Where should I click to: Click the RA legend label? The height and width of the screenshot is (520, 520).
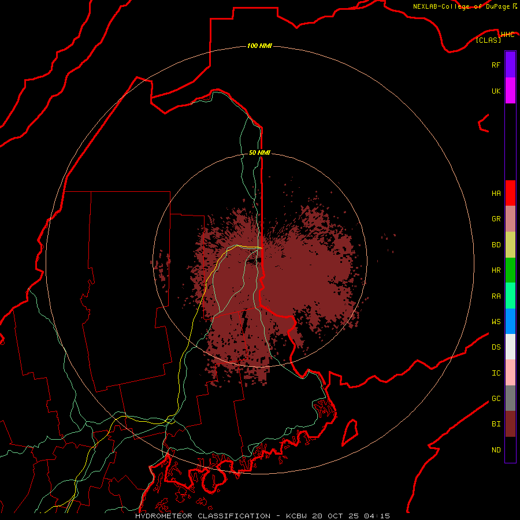pyautogui.click(x=496, y=296)
